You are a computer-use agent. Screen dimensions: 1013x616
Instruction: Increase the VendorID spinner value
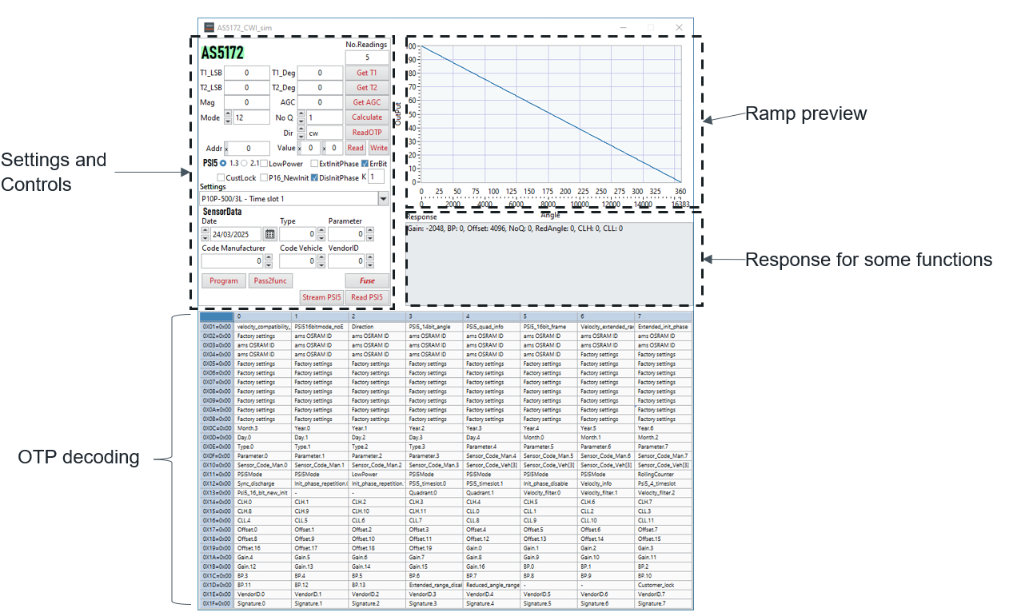point(370,256)
